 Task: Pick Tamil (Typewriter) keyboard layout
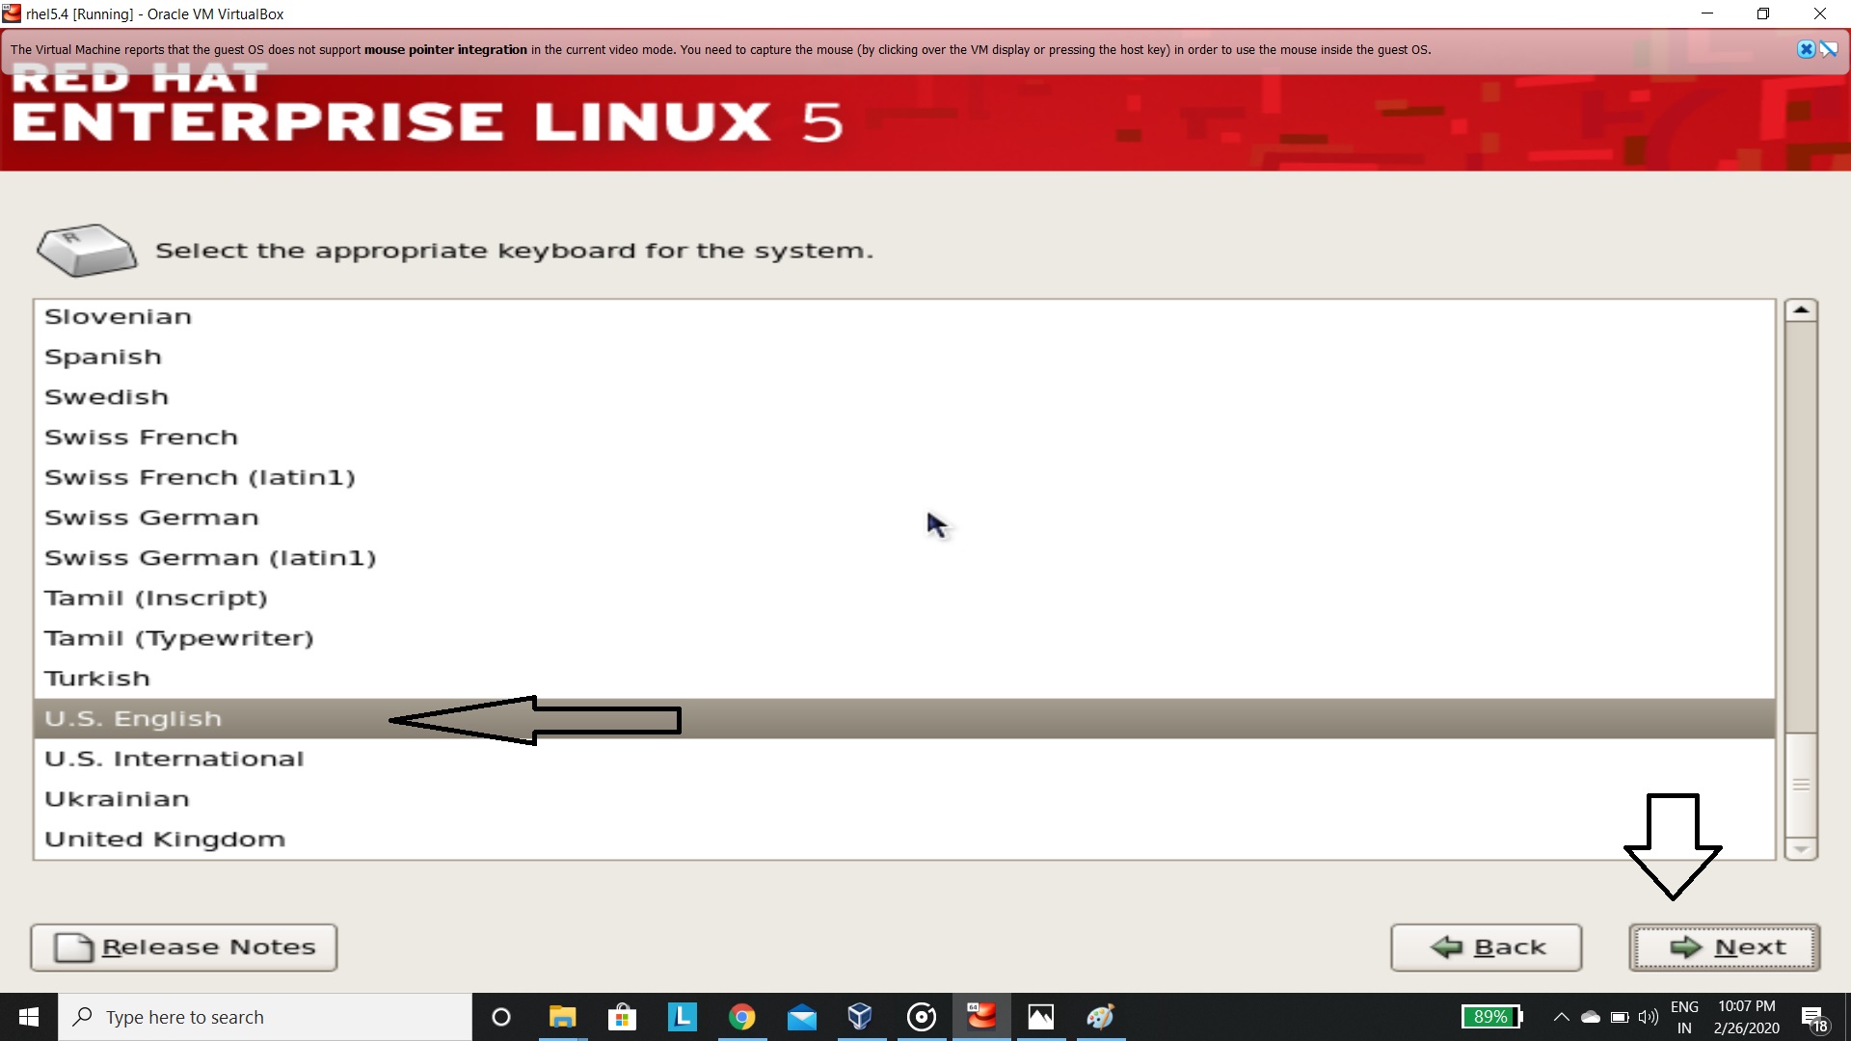179,638
